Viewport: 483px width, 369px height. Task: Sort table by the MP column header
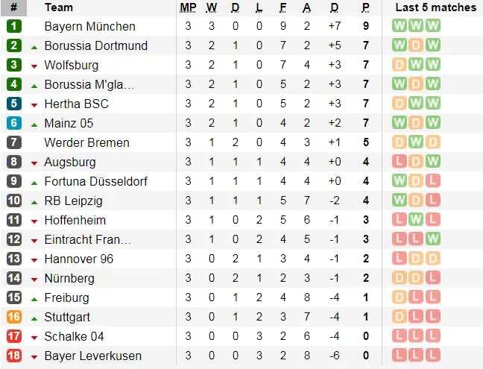[x=188, y=7]
